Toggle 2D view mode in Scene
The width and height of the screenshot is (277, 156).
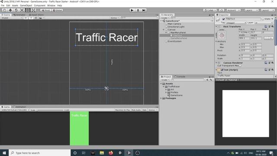click(x=26, y=18)
